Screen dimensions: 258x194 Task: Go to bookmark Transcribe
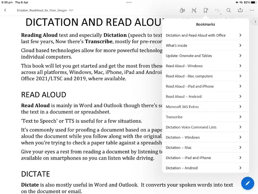(x=205, y=117)
